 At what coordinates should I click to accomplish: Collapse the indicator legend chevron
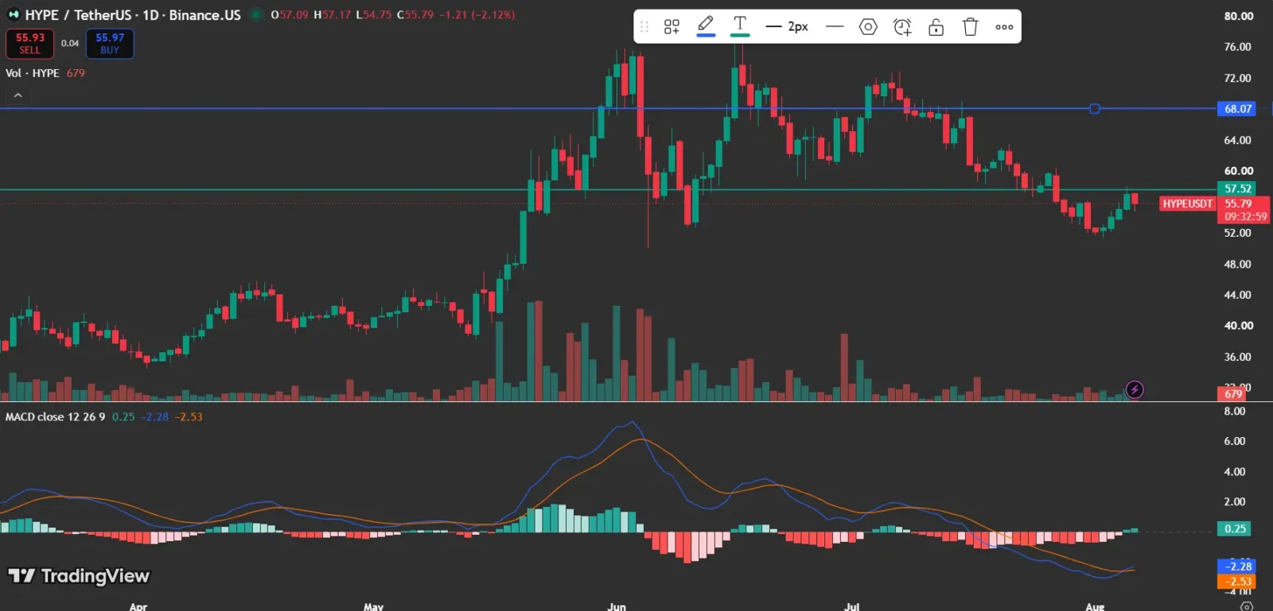click(18, 95)
